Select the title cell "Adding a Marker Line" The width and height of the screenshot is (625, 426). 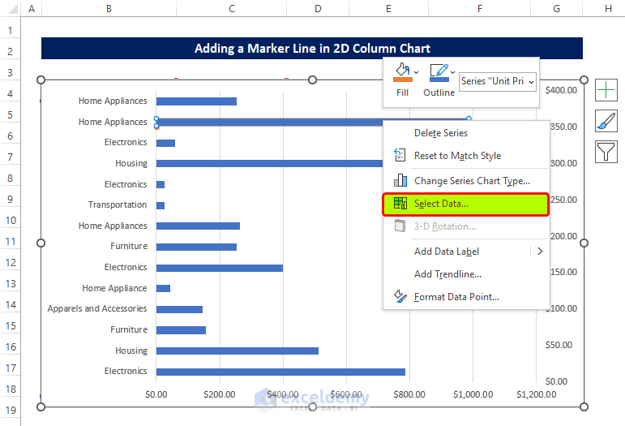(312, 49)
